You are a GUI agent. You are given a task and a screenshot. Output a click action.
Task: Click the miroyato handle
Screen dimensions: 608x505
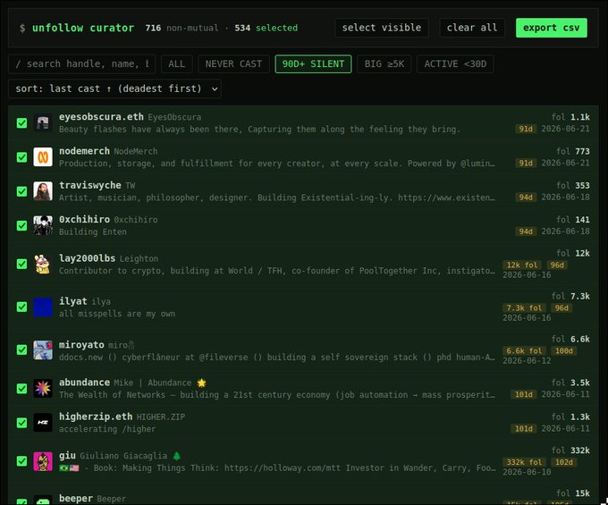tap(81, 344)
